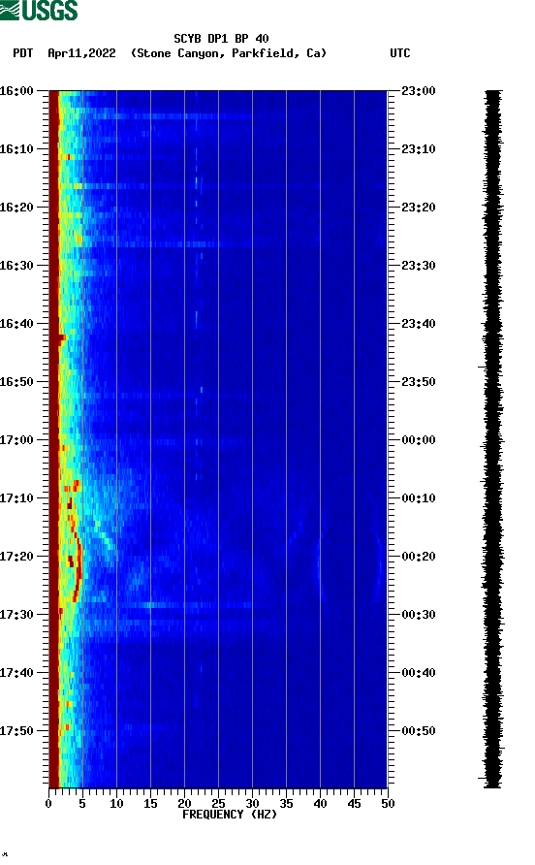
Task: Click the 17:10 PDT time label
Action: click(16, 498)
